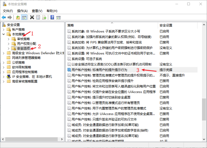Expand the 高级审核策略配置 tree node
The width and height of the screenshot is (207, 148).
(3, 81)
